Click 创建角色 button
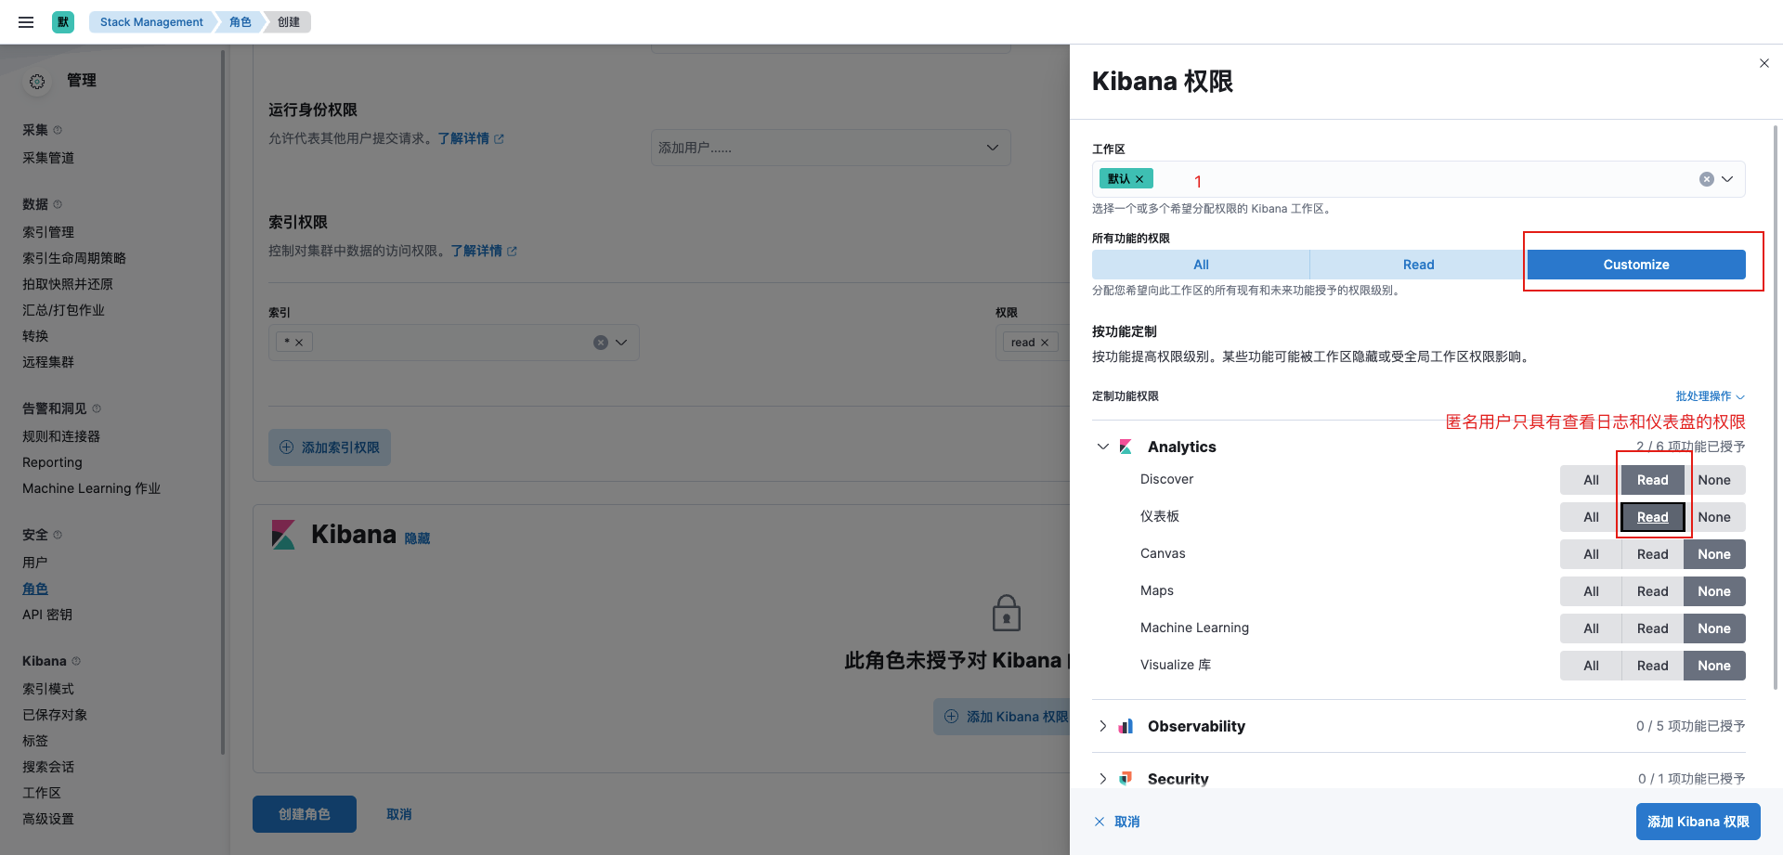The height and width of the screenshot is (855, 1783). point(305,814)
